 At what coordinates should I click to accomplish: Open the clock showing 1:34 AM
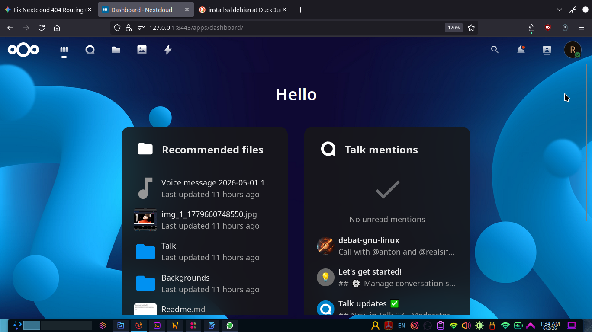[x=550, y=326]
